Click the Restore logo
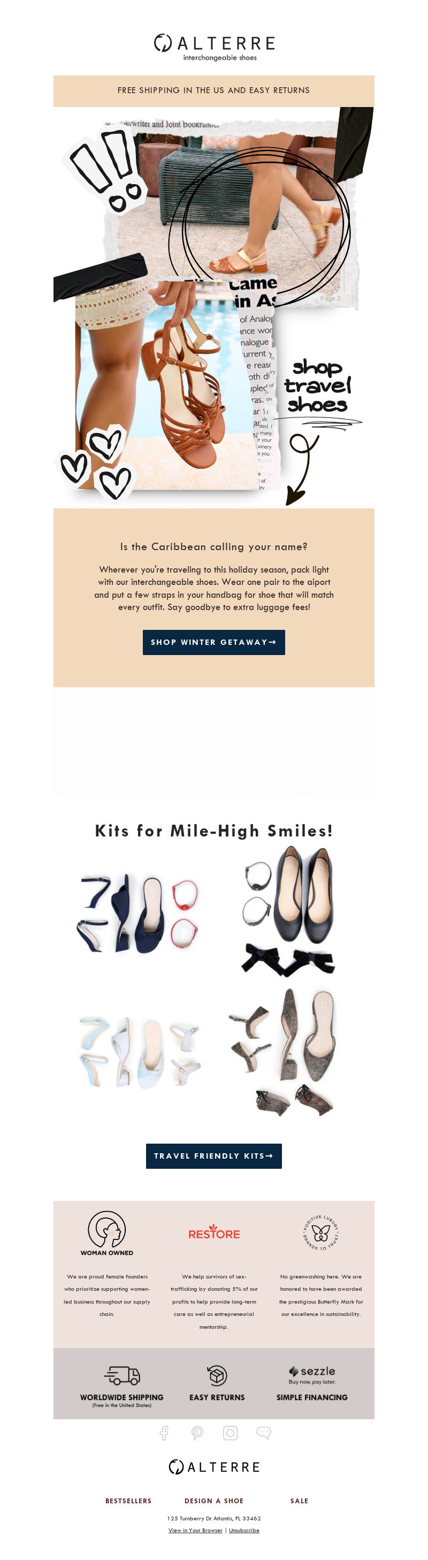 tap(213, 1234)
